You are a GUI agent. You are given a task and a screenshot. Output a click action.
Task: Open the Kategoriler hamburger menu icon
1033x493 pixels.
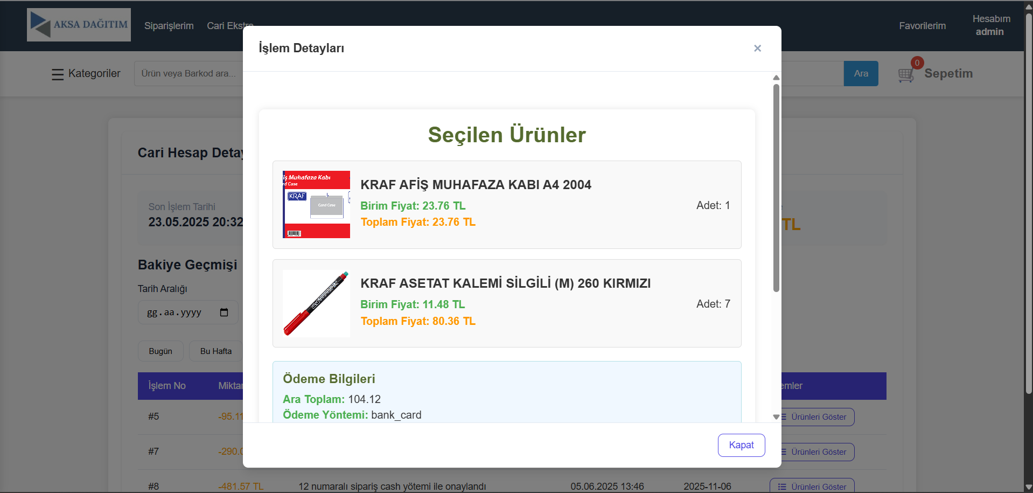[58, 74]
